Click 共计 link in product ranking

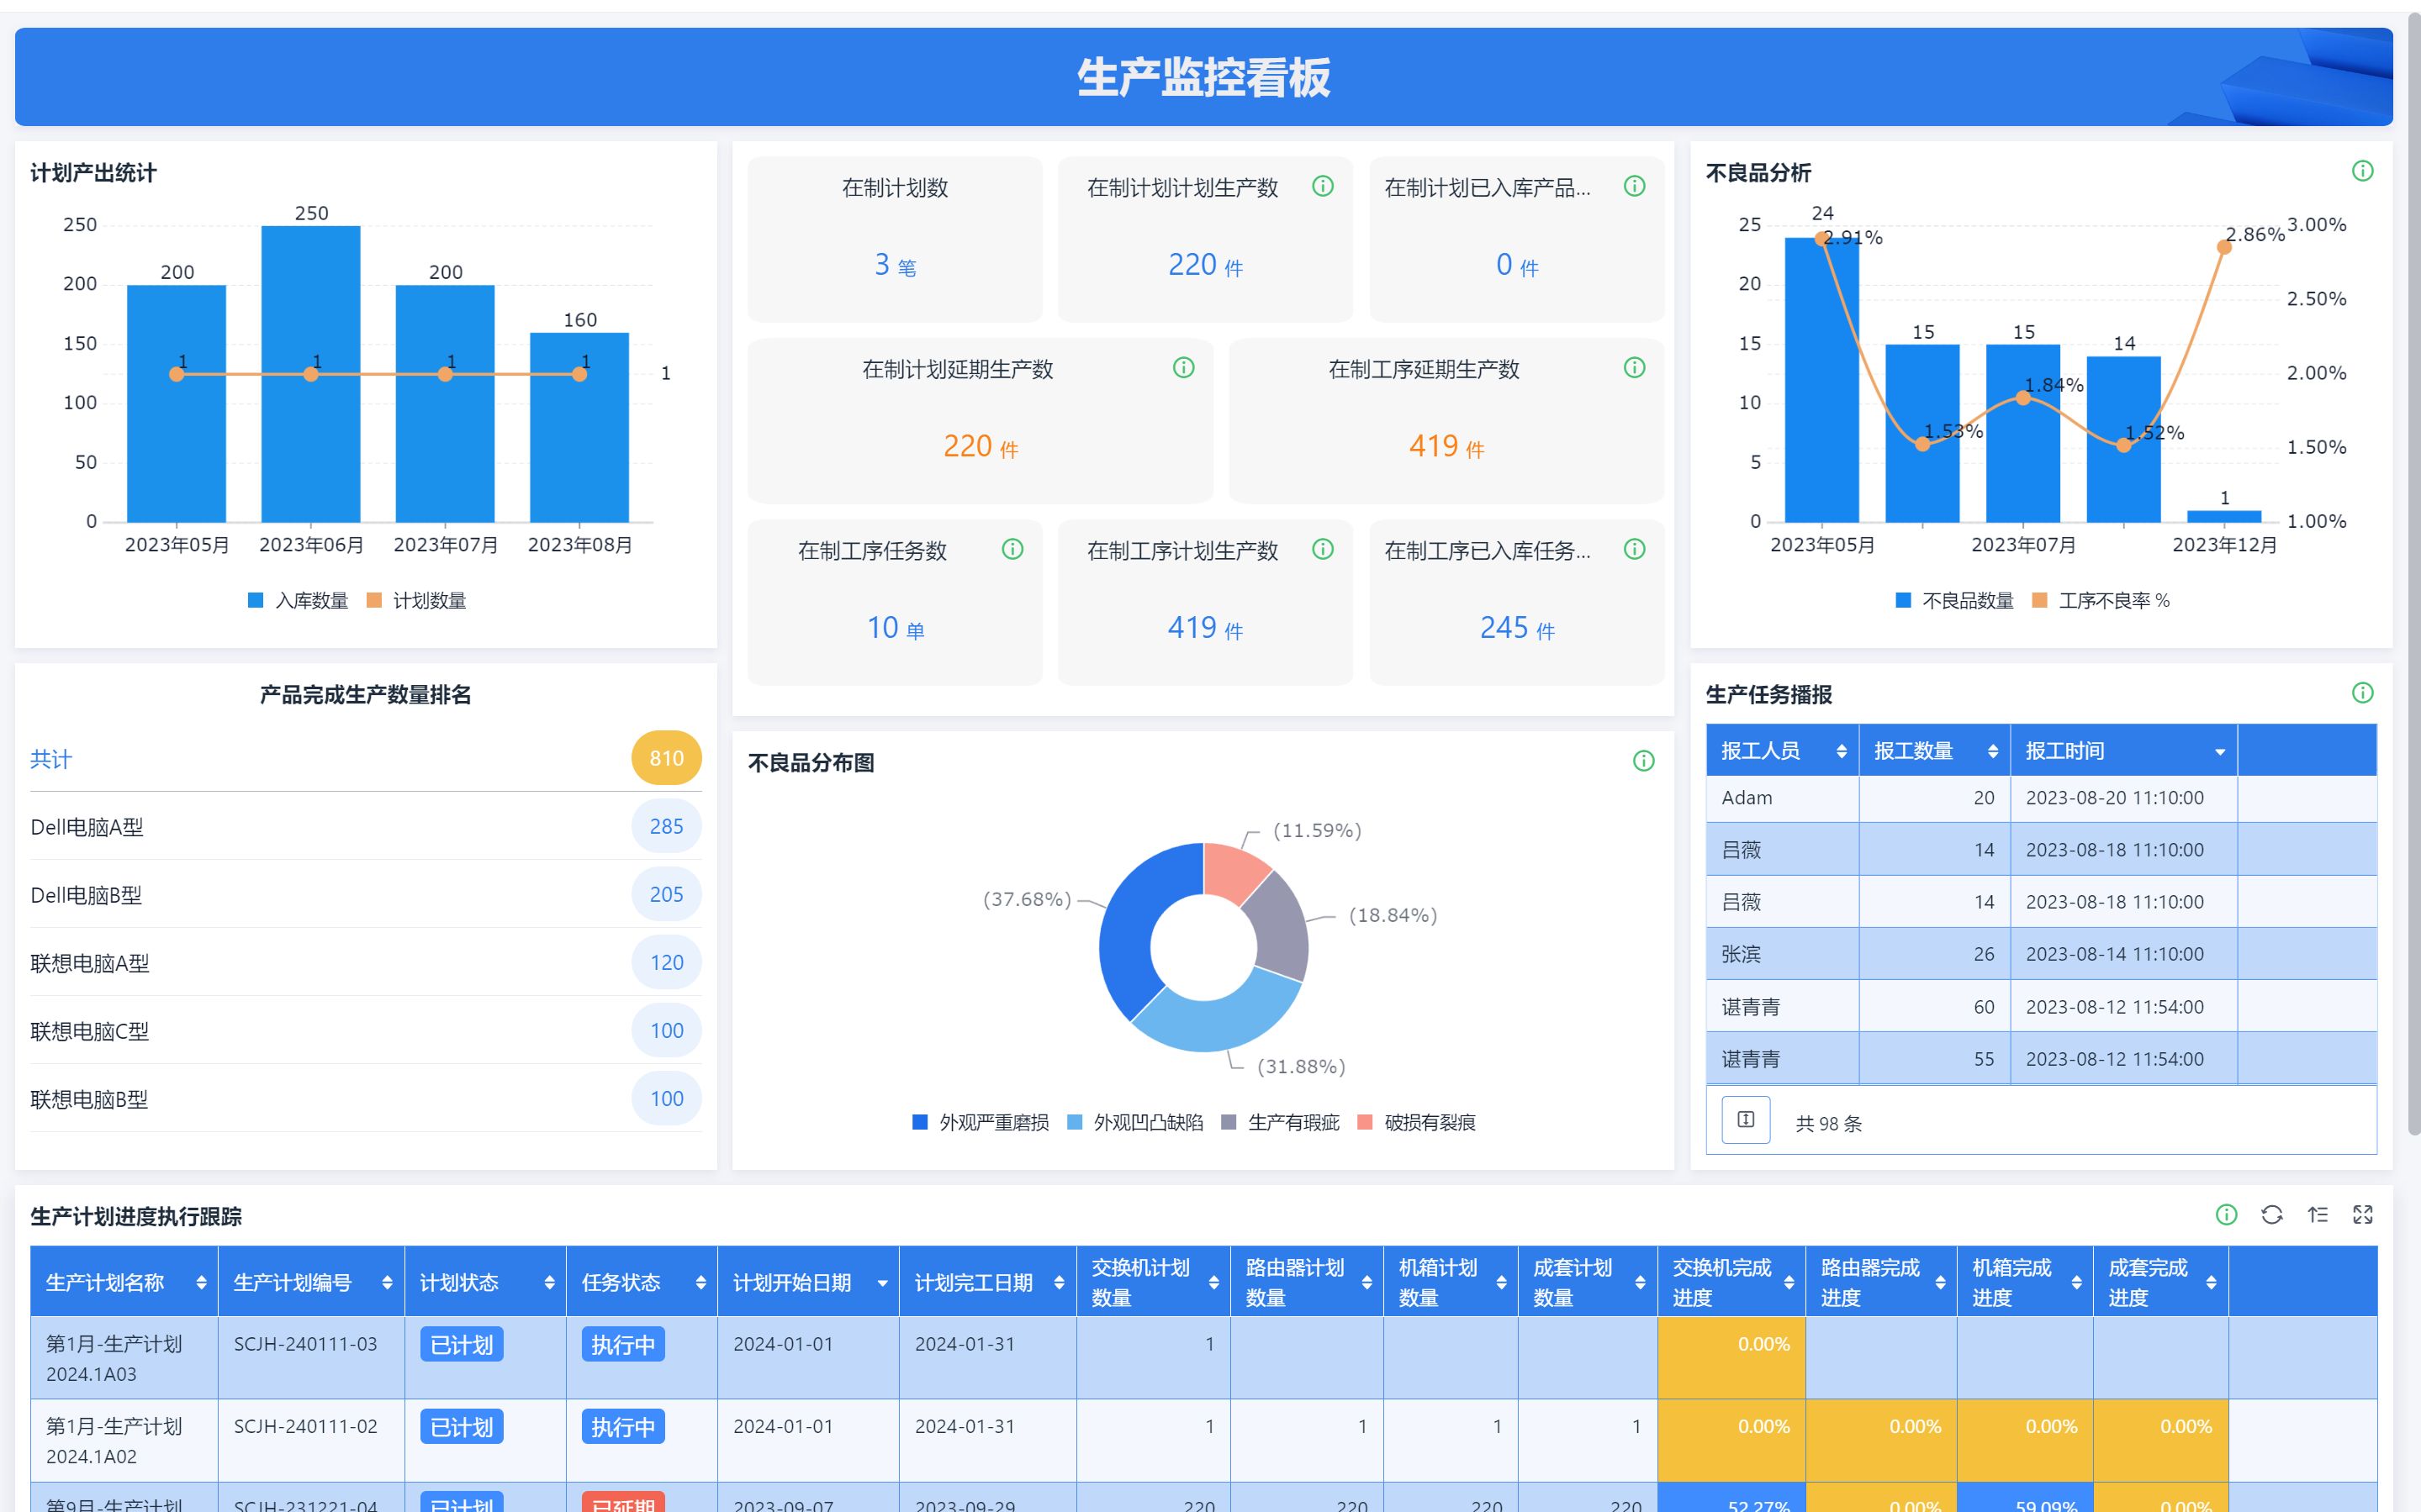pyautogui.click(x=51, y=759)
